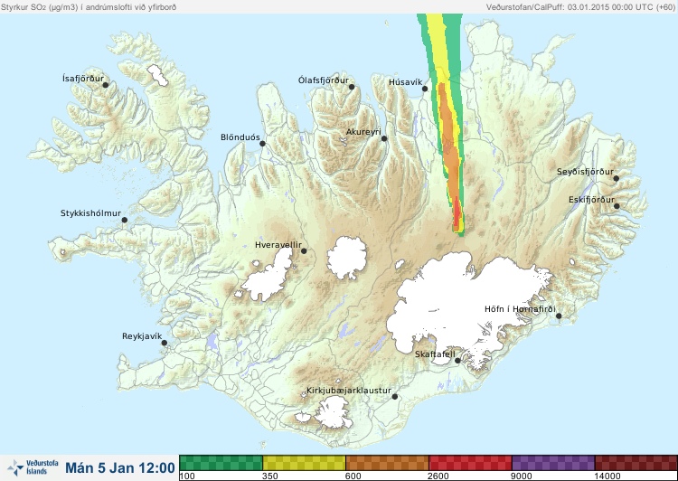Click the Akureyri city marker dot
The width and height of the screenshot is (678, 481).
click(384, 138)
